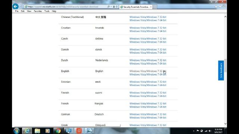Click Czech Windows 7 64-bit link

tap(148, 42)
